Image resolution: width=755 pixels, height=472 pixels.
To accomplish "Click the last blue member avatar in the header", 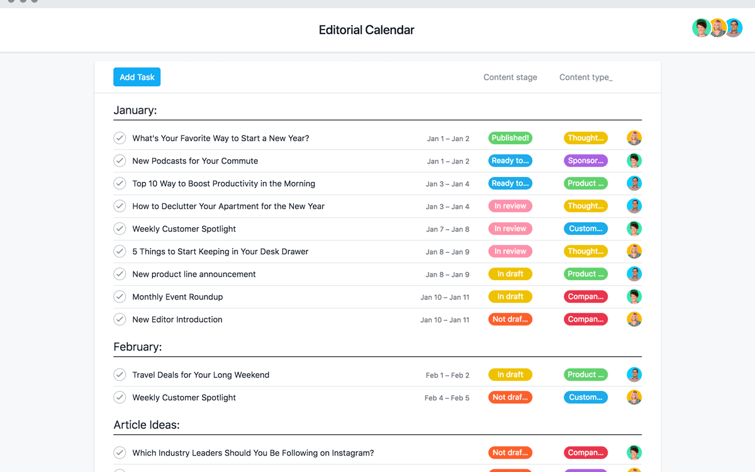I will 734,28.
